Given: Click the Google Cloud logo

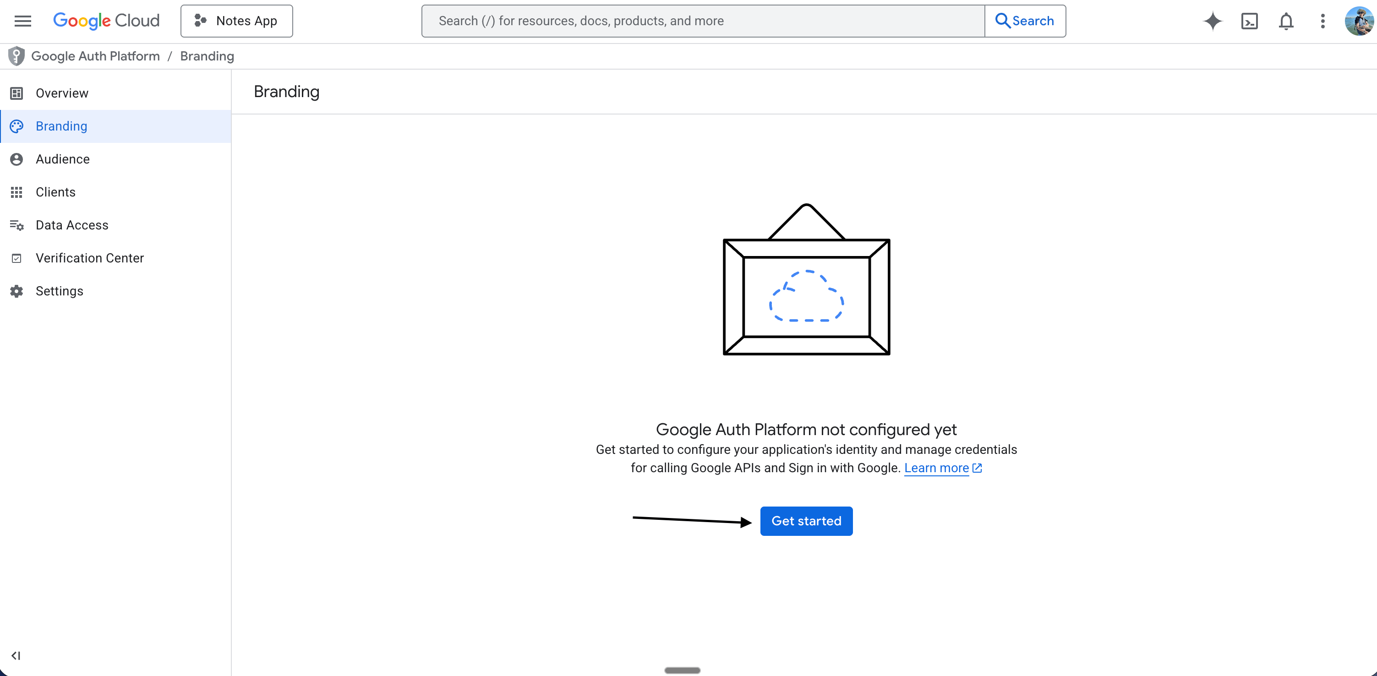Looking at the screenshot, I should 106,21.
